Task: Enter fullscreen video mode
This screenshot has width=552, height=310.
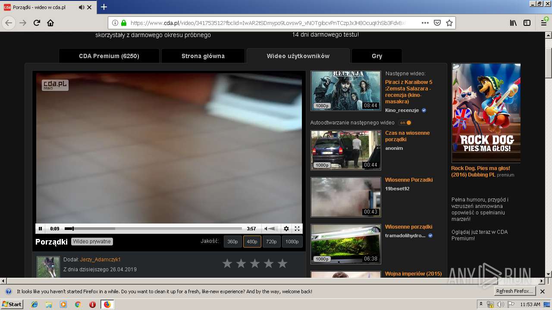Action: pyautogui.click(x=297, y=229)
